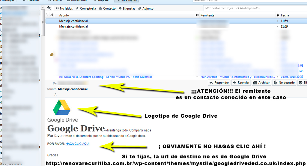This screenshot has height=166, width=307.
Task: Click the pencil tag icon in message list
Action: coord(52,55)
